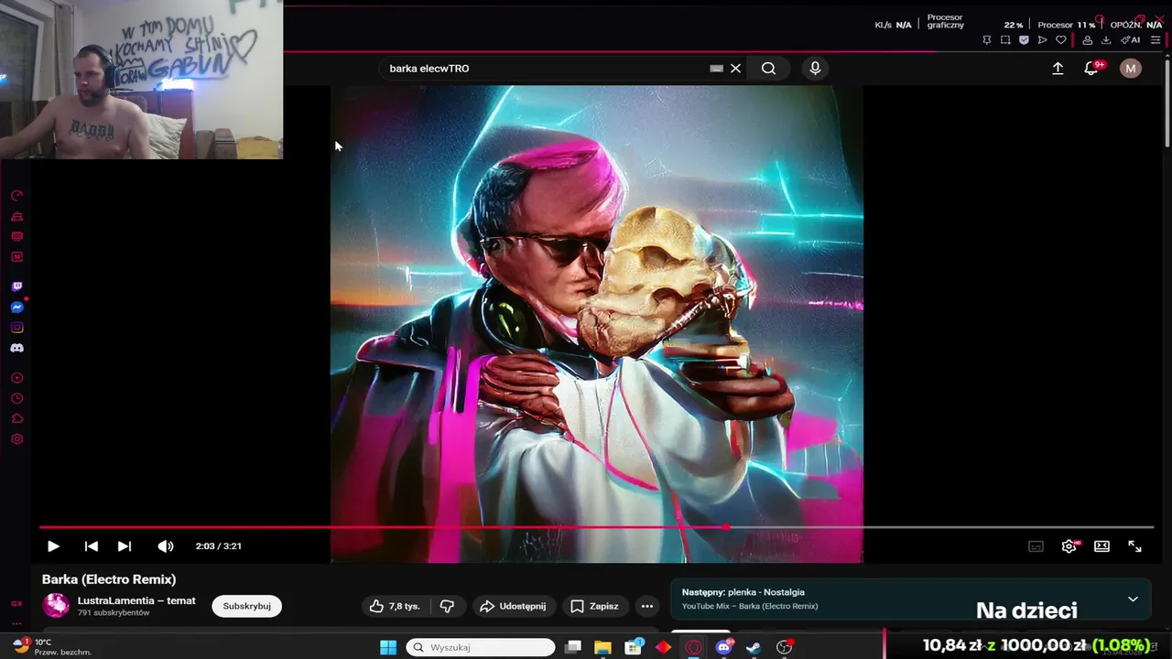
Task: Go to the previous video
Action: [92, 546]
